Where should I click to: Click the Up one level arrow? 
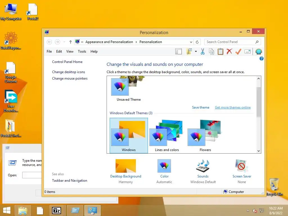(71, 42)
